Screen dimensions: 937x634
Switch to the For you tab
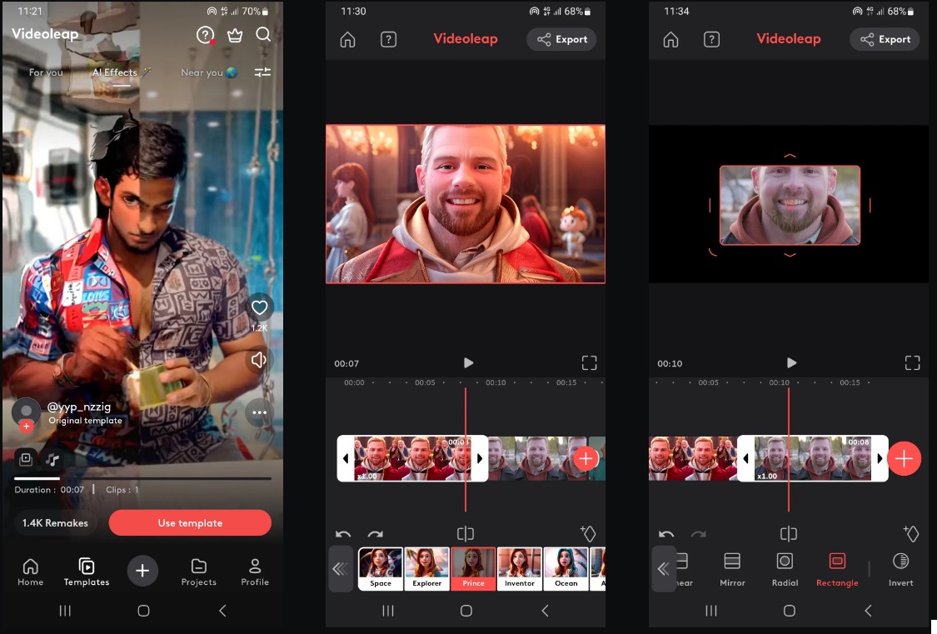[46, 72]
